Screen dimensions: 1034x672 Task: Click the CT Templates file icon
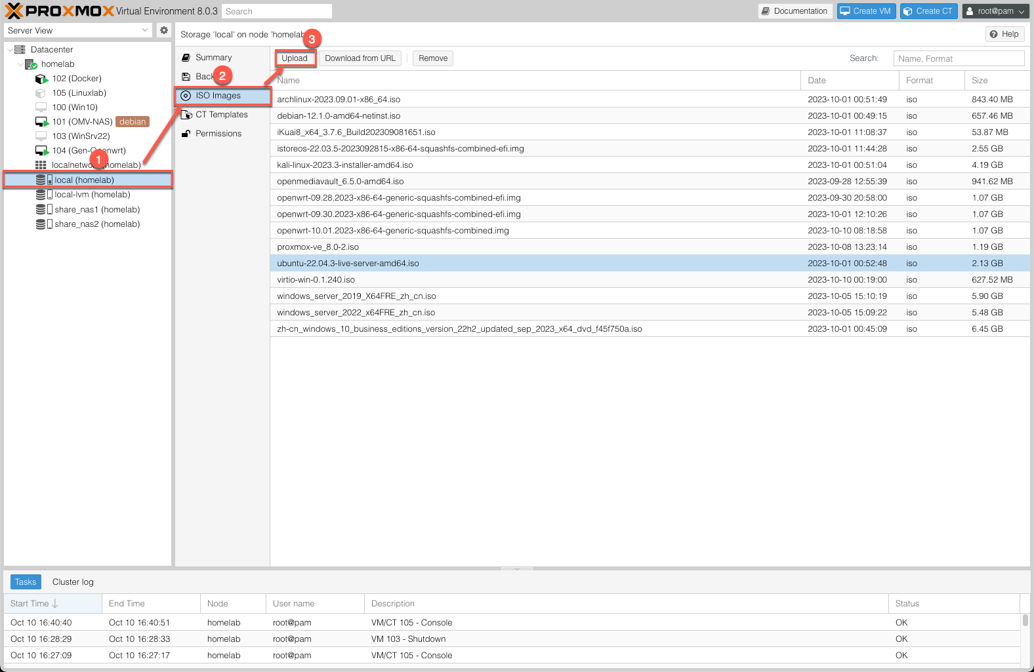pos(186,115)
